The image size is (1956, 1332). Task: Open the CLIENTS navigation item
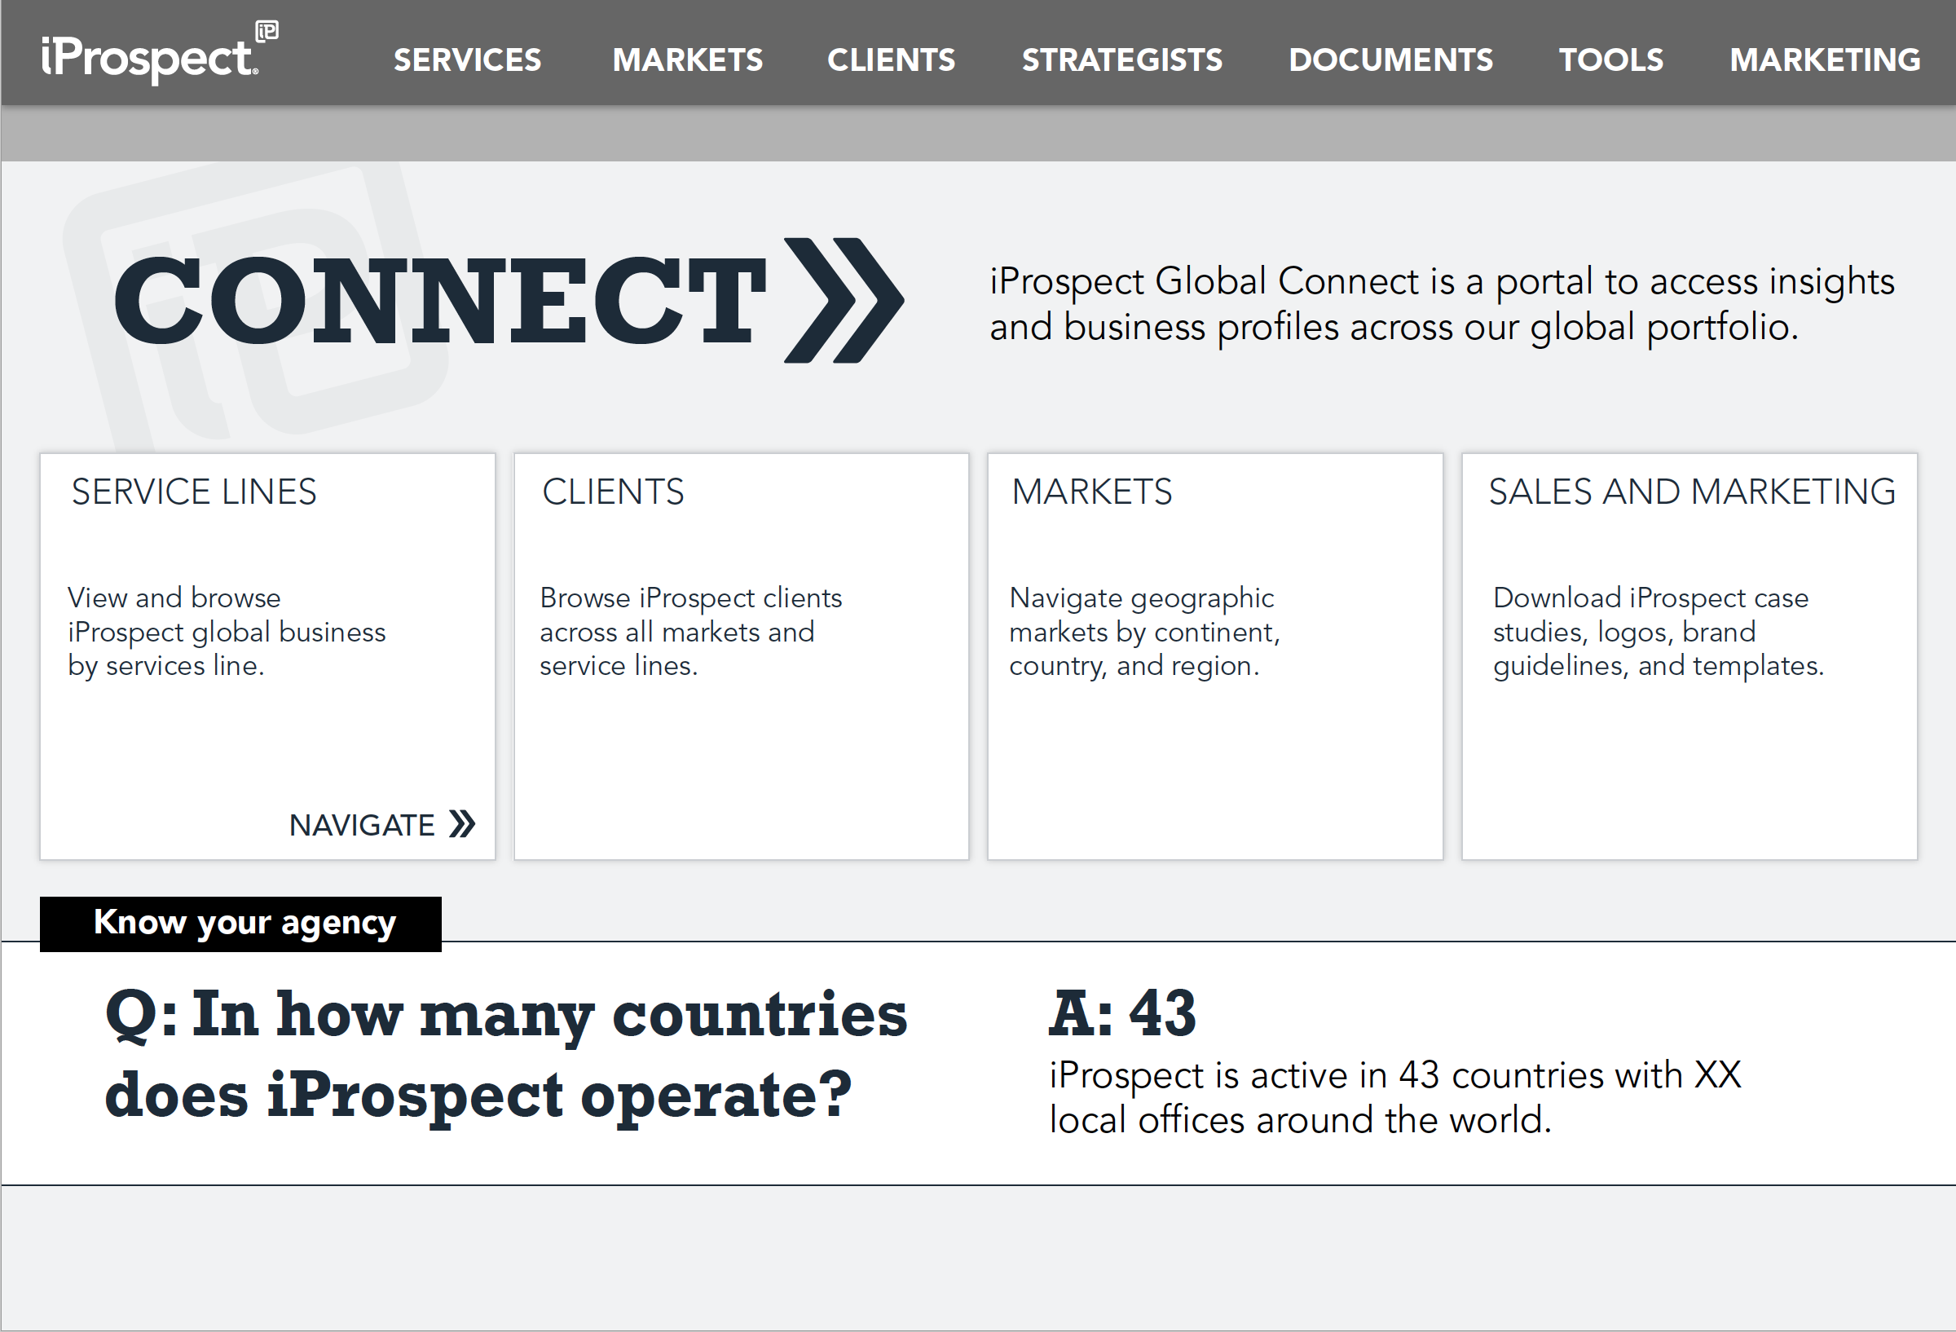[x=892, y=60]
